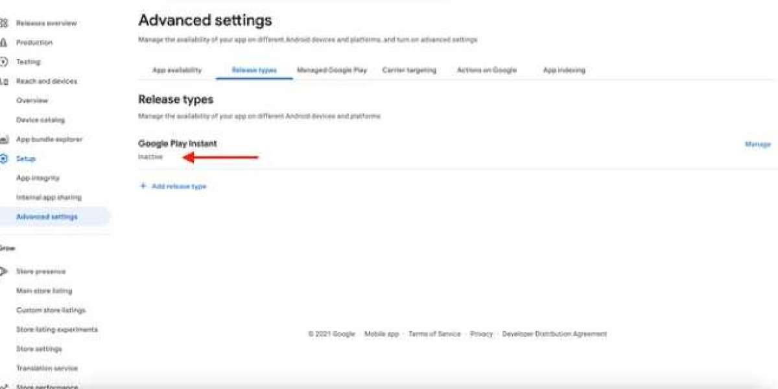Click the Store presence play icon

[4, 272]
